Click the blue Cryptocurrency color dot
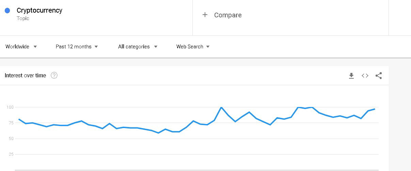The width and height of the screenshot is (411, 171). tap(7, 11)
